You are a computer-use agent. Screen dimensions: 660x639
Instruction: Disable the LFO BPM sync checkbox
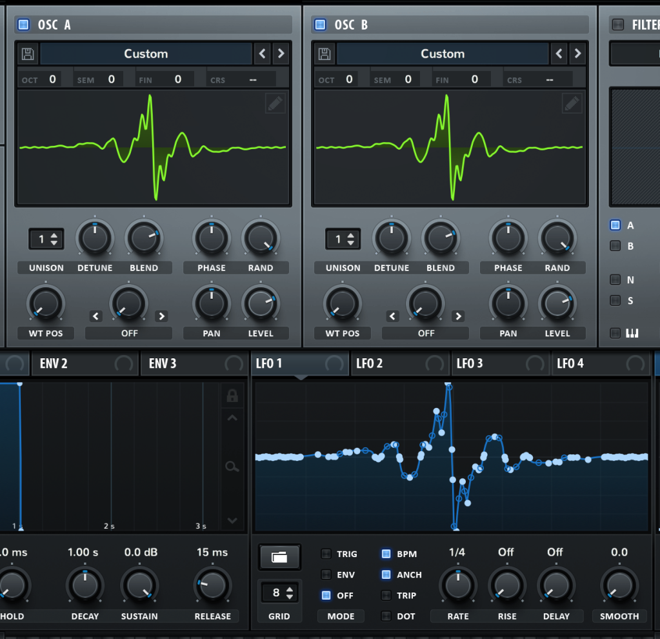point(386,554)
